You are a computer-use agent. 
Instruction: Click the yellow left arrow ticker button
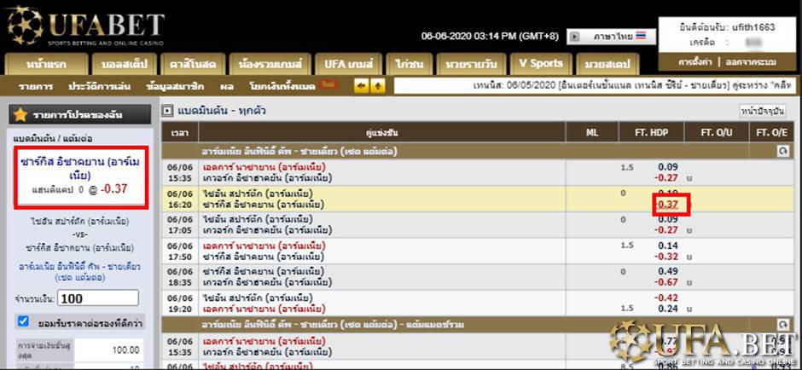361,86
